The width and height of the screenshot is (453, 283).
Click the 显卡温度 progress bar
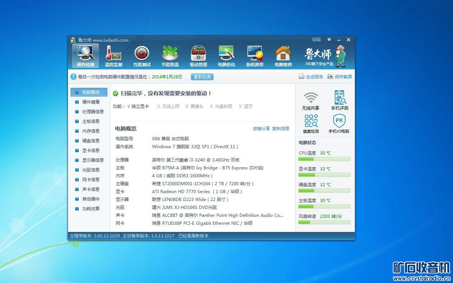pos(324,175)
